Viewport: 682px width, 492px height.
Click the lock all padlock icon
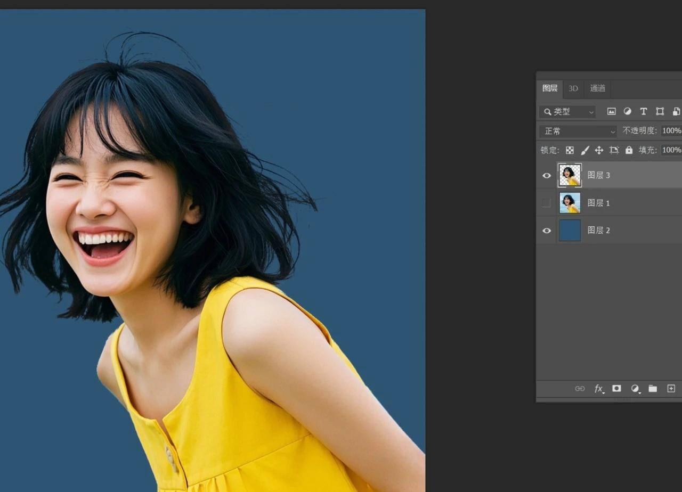point(629,150)
